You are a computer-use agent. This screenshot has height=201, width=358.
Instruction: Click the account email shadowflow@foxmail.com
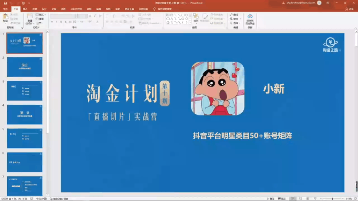tap(301, 3)
